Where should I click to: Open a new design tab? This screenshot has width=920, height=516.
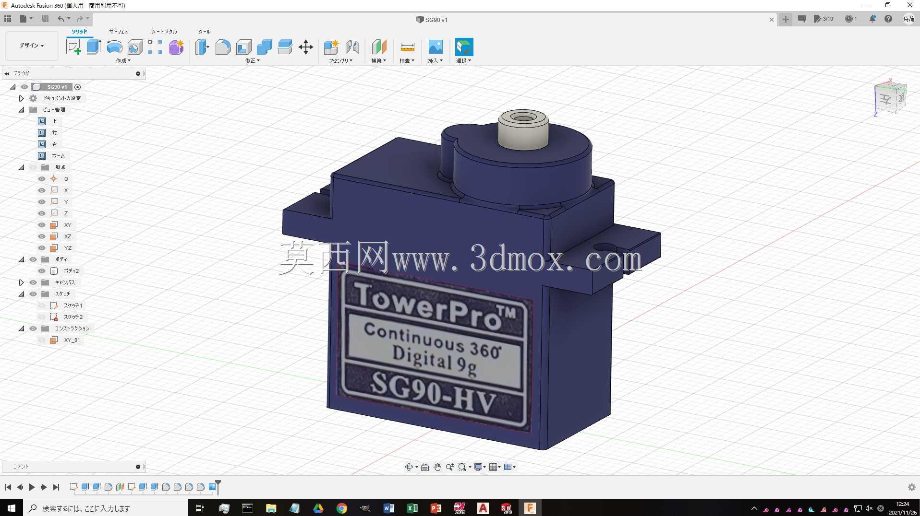[786, 19]
